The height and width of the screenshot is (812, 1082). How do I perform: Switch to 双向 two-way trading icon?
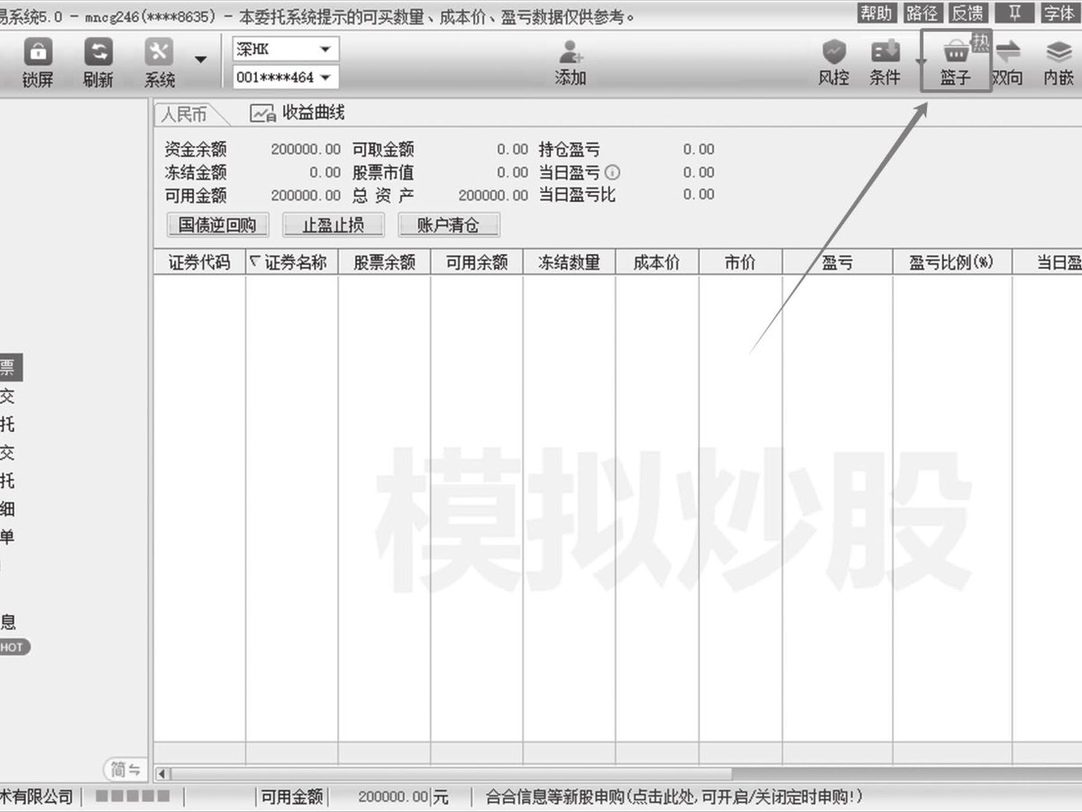[x=1007, y=61]
